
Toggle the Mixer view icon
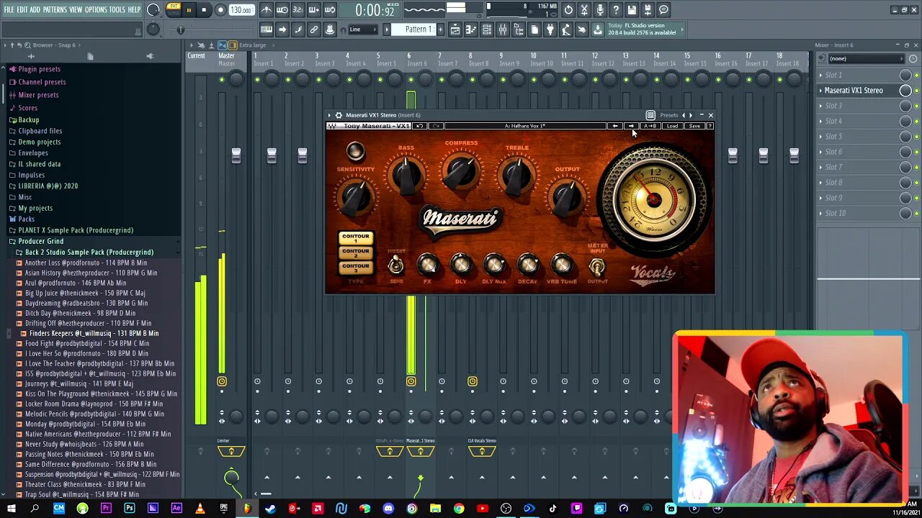pos(503,29)
